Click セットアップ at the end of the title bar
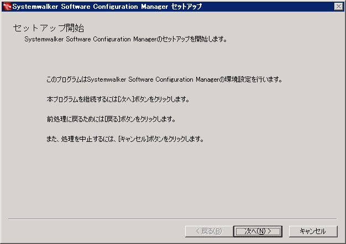The height and width of the screenshot is (244, 346). click(x=186, y=7)
